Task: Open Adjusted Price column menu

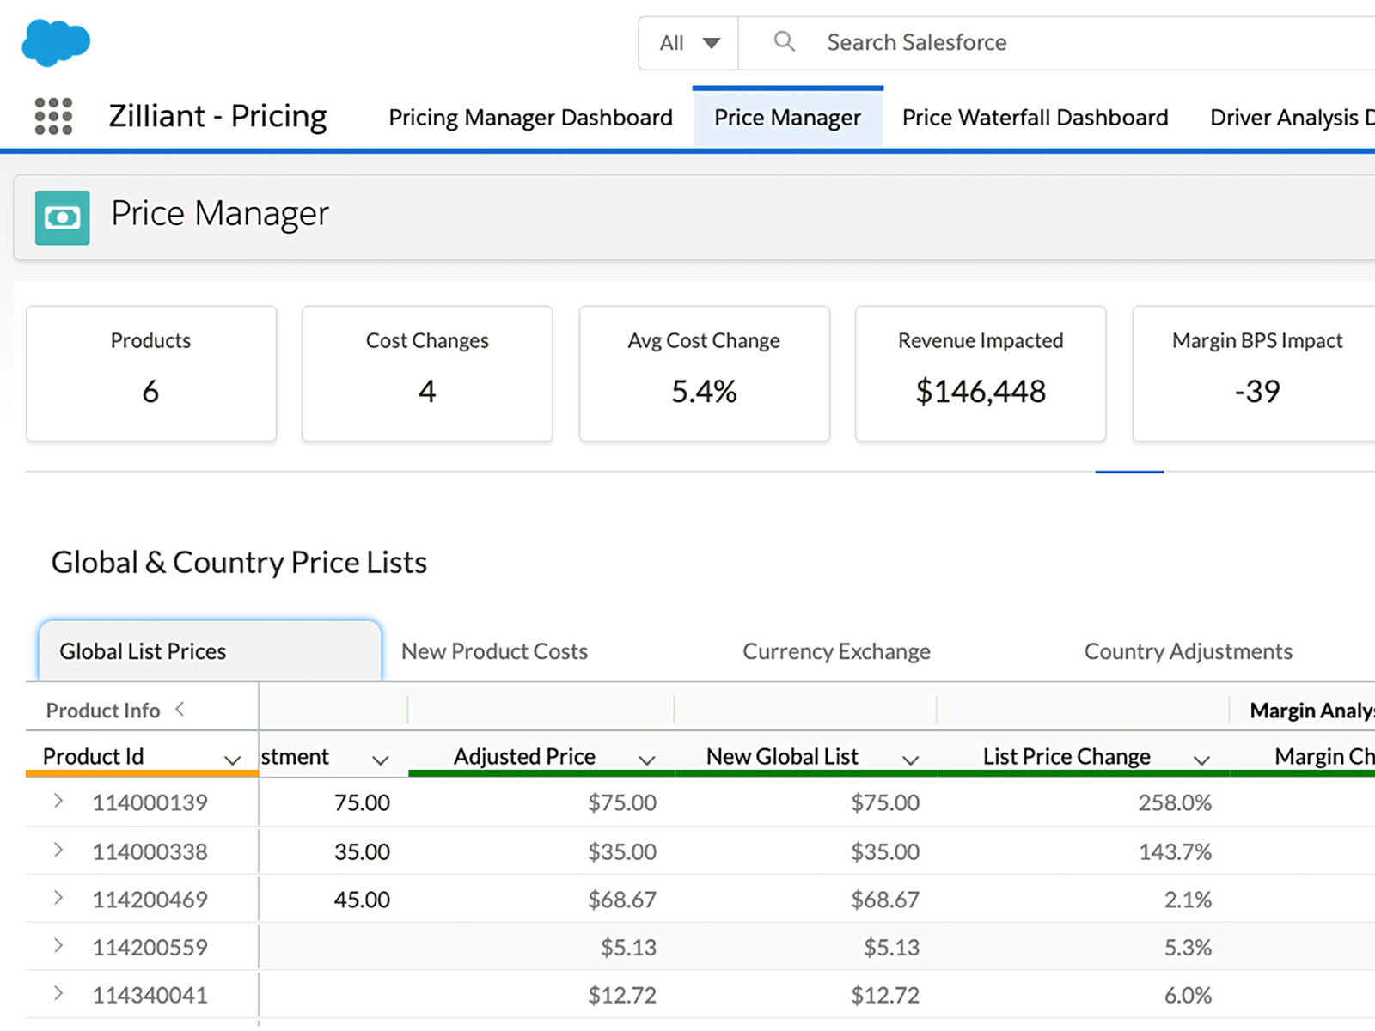Action: [647, 760]
